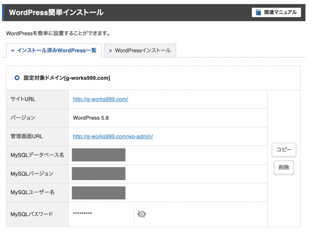Open the WordPressインストール tab
Screen dimensions: 314x232
tap(140, 51)
